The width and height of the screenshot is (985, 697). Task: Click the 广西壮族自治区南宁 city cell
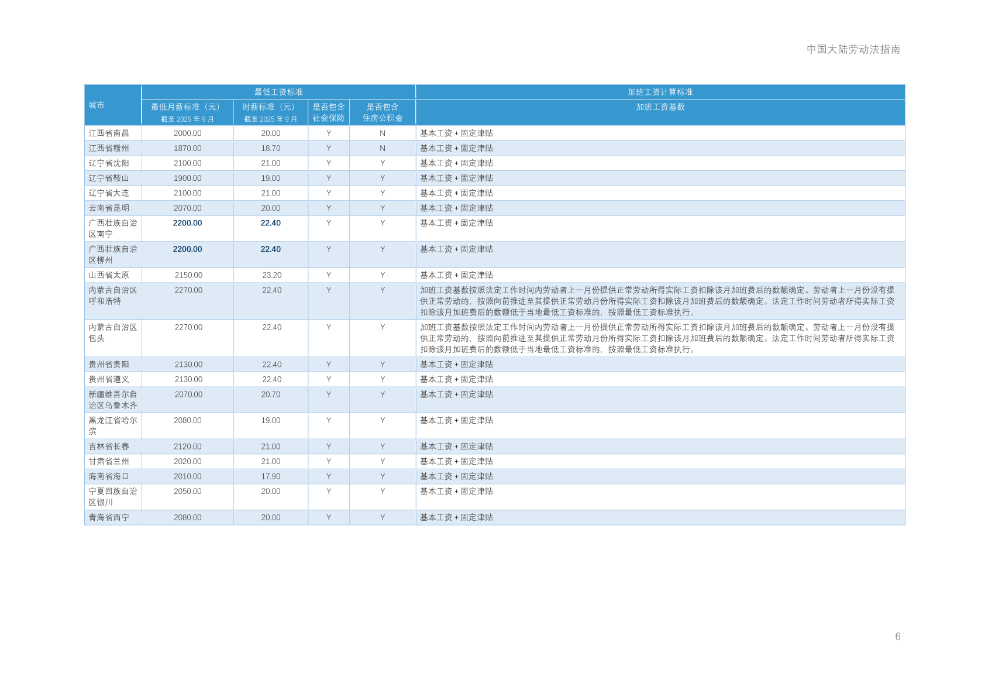pos(112,228)
